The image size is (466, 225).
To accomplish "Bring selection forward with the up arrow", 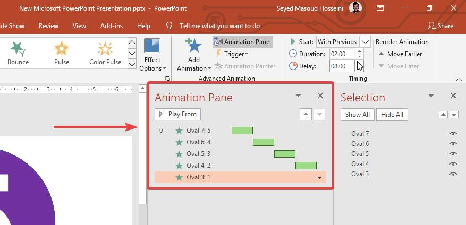I will pyautogui.click(x=443, y=115).
